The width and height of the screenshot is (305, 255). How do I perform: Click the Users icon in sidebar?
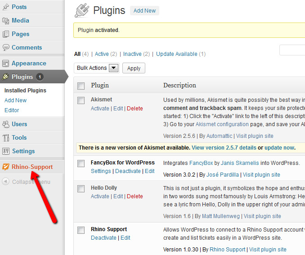6,124
